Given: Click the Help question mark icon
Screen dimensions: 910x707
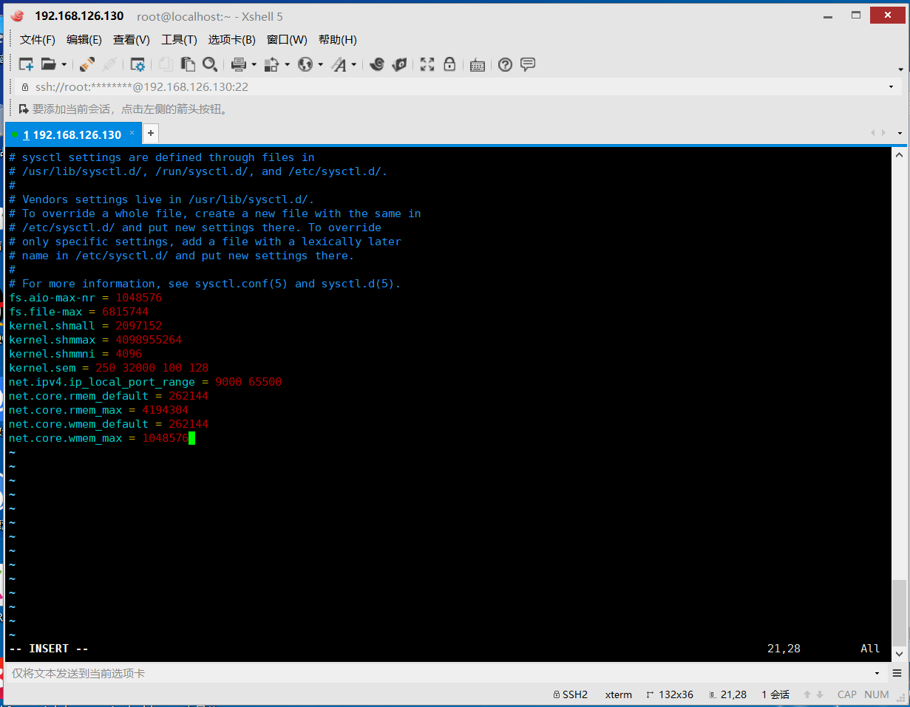Looking at the screenshot, I should point(505,64).
